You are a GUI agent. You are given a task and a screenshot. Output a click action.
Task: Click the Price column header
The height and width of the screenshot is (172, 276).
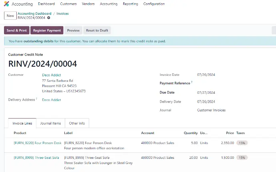(x=230, y=133)
